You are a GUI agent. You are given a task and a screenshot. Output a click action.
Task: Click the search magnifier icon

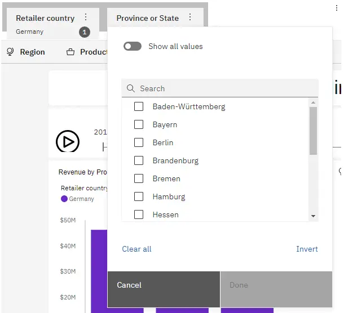click(x=130, y=88)
